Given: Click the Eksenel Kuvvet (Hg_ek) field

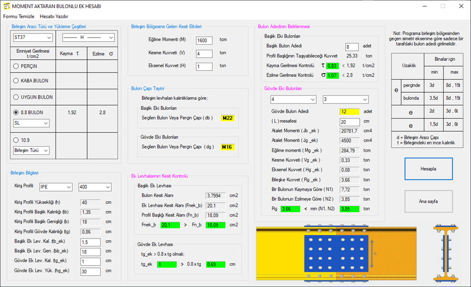Looking at the screenshot, I should (349, 170).
